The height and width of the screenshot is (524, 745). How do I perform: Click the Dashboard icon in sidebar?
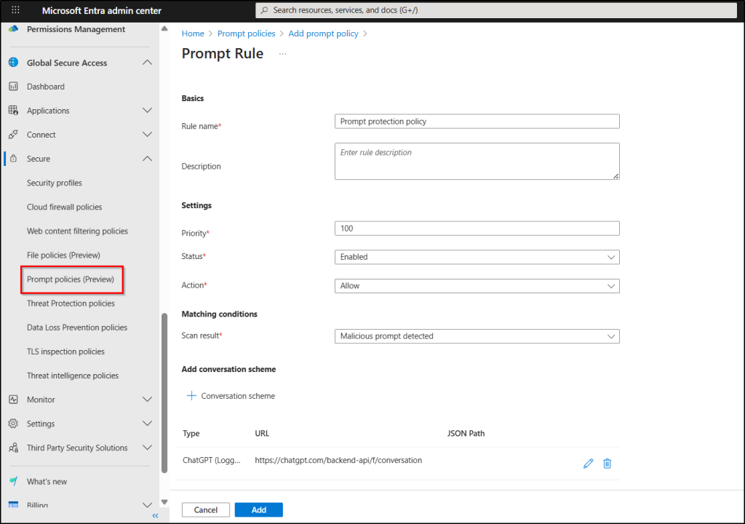[x=13, y=87]
